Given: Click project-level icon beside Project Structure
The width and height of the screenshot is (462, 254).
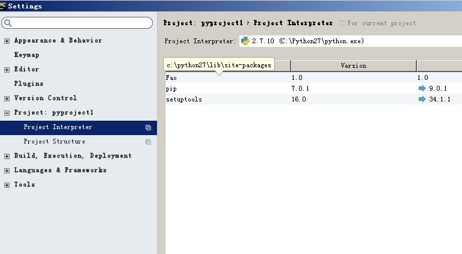Looking at the screenshot, I should [x=148, y=142].
